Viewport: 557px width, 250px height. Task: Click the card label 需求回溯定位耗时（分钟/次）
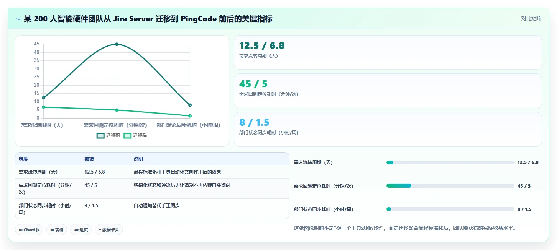[268, 94]
